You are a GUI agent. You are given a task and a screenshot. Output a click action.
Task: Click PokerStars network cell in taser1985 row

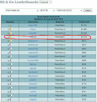60,25
